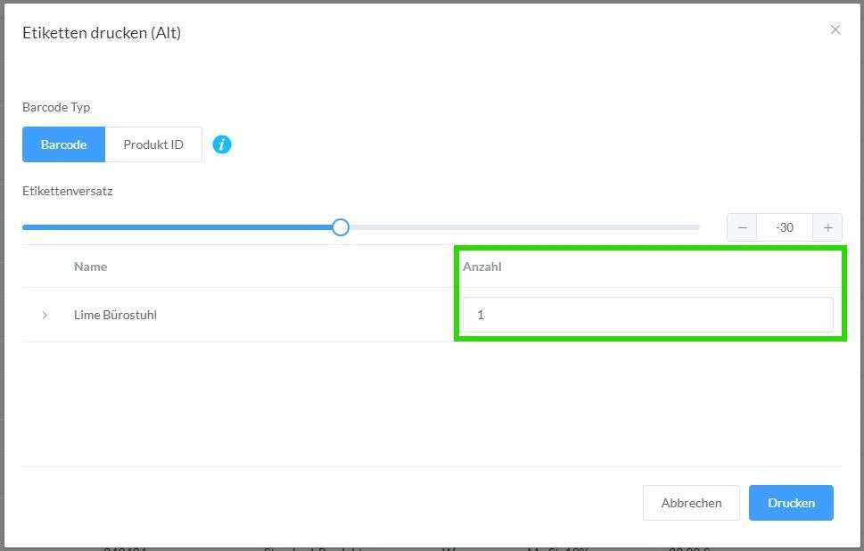Close the Etiketten drucken dialog

pyautogui.click(x=835, y=29)
